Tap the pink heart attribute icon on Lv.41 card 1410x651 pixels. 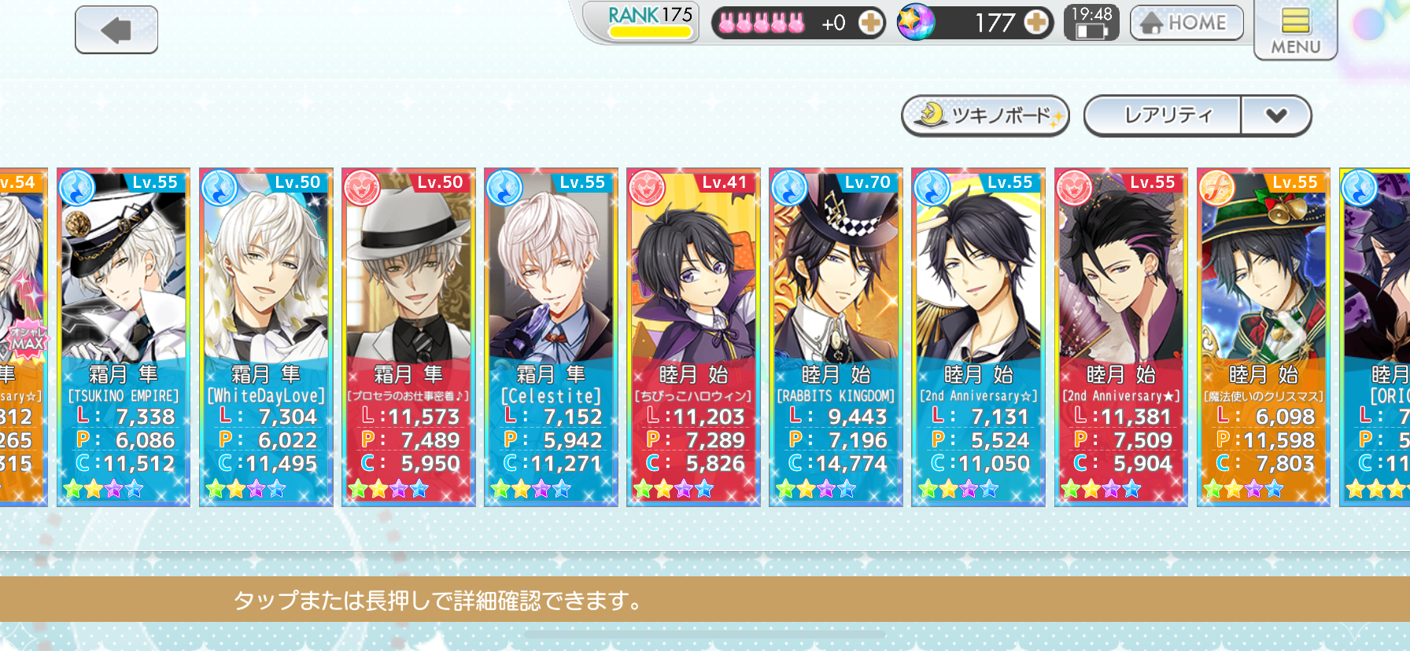pyautogui.click(x=647, y=189)
